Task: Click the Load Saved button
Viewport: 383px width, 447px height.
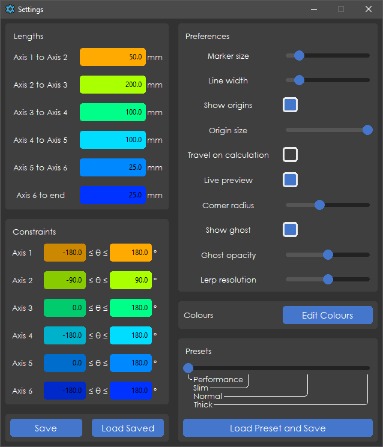Action: pyautogui.click(x=128, y=428)
